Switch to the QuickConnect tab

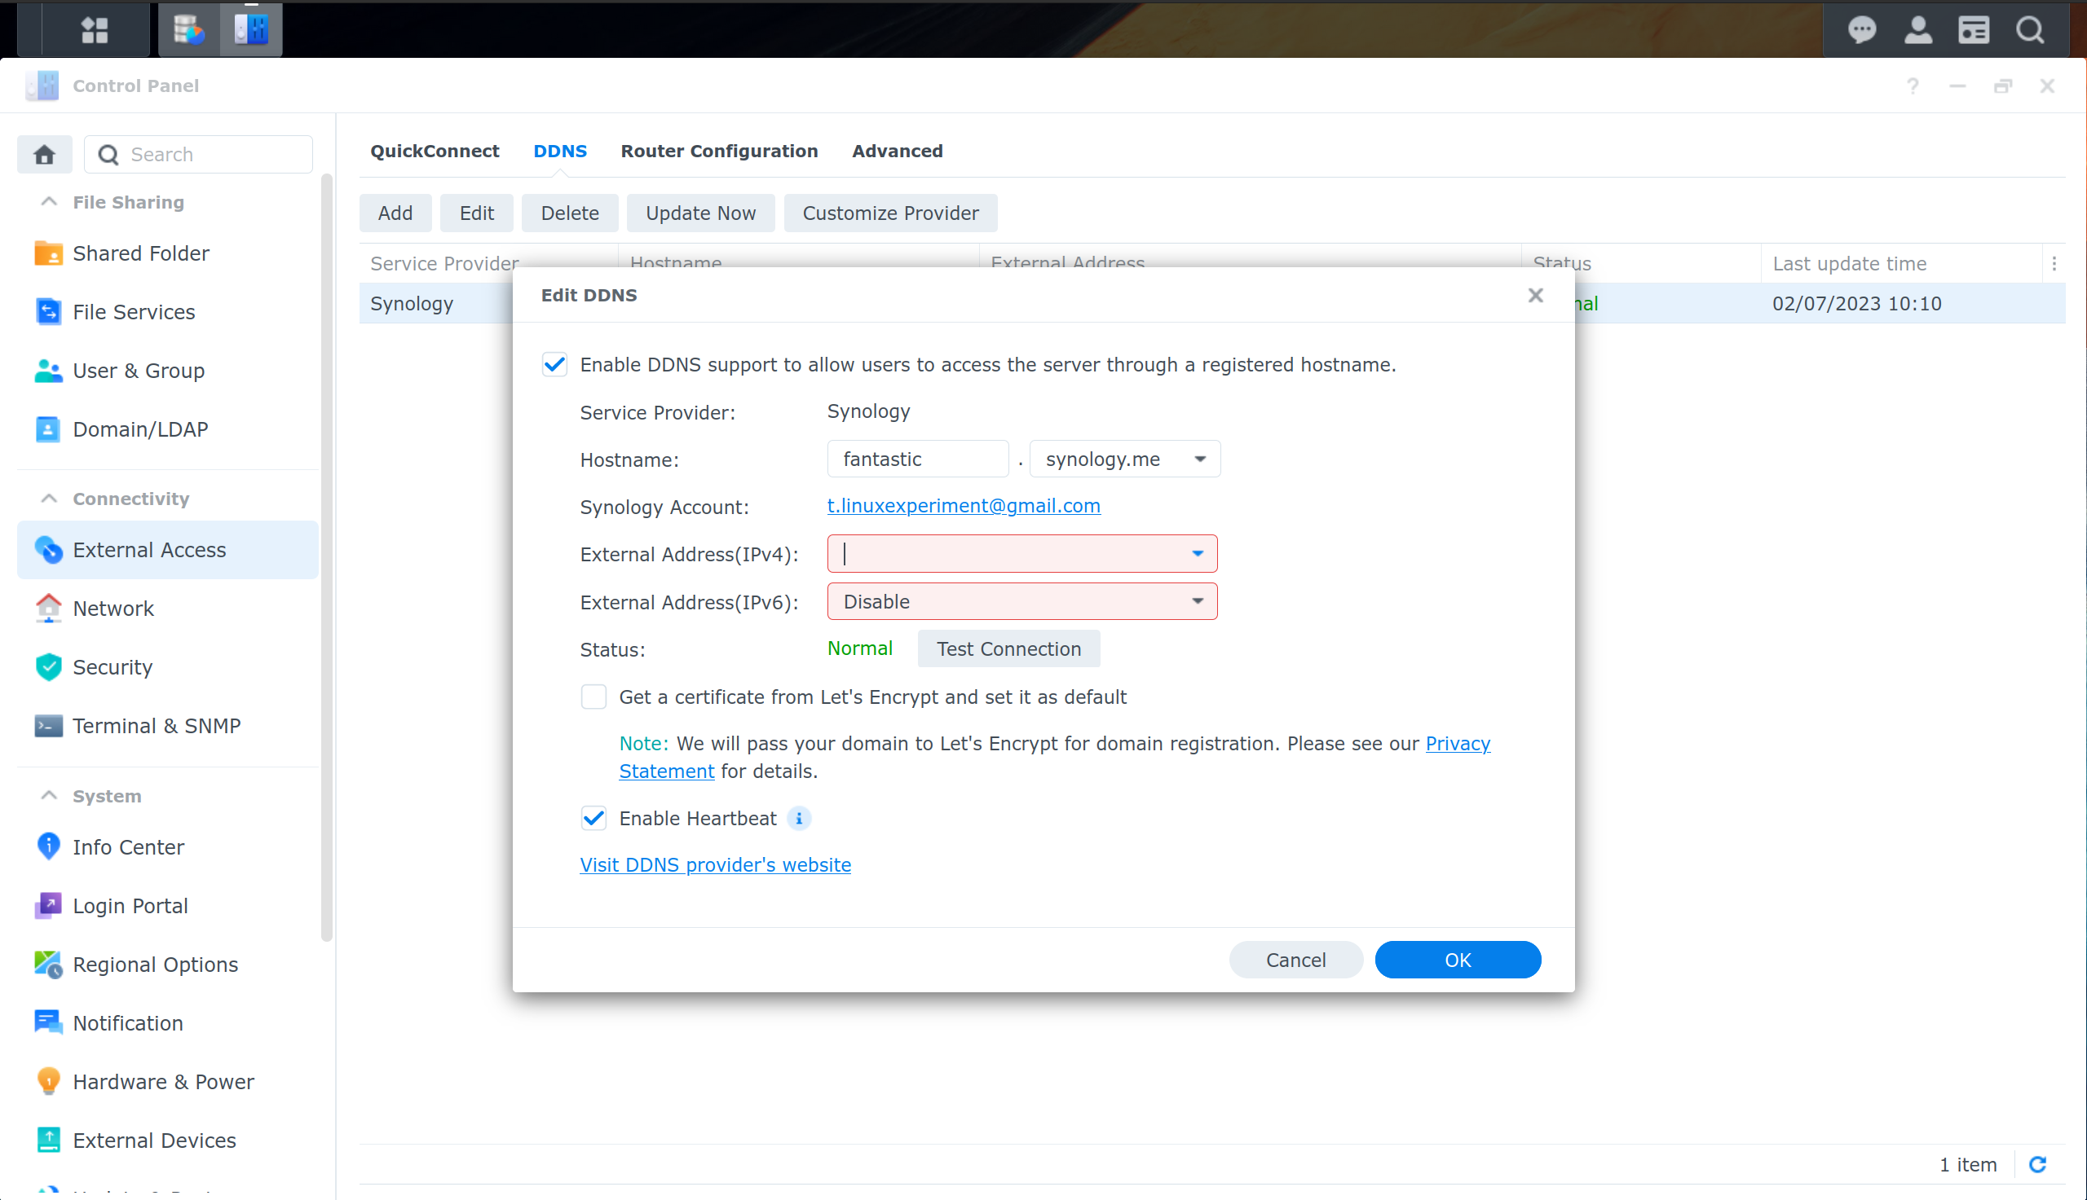[x=435, y=149]
